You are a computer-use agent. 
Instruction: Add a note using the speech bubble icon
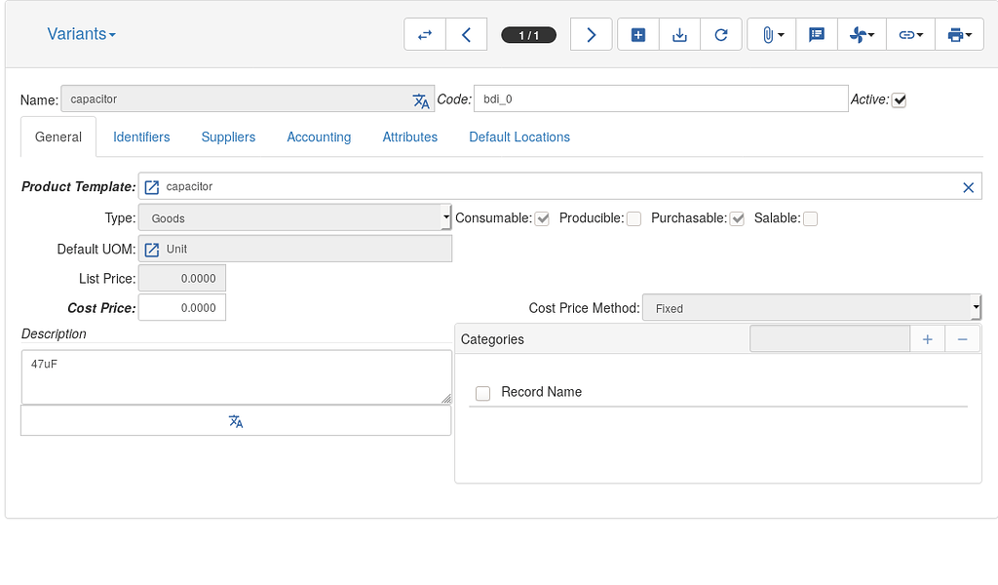click(817, 33)
